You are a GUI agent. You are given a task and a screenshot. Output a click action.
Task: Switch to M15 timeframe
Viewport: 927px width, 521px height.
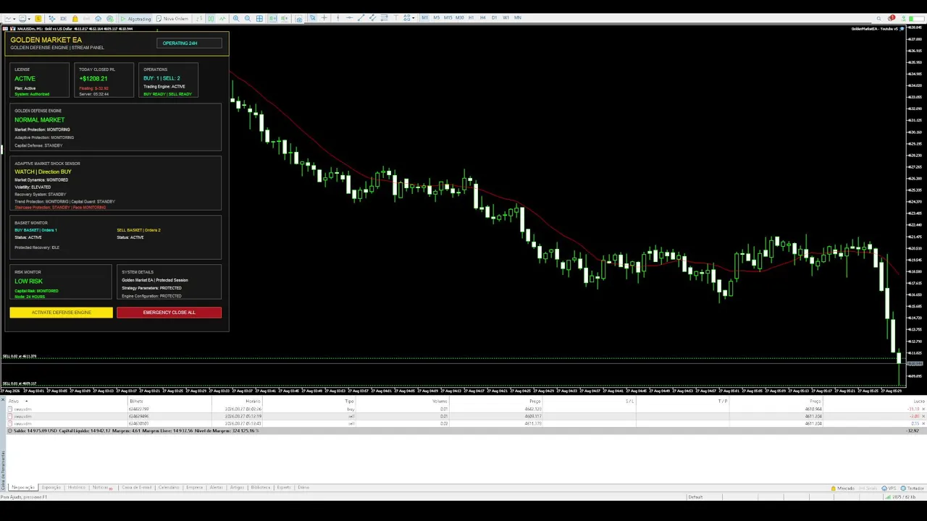click(x=448, y=18)
